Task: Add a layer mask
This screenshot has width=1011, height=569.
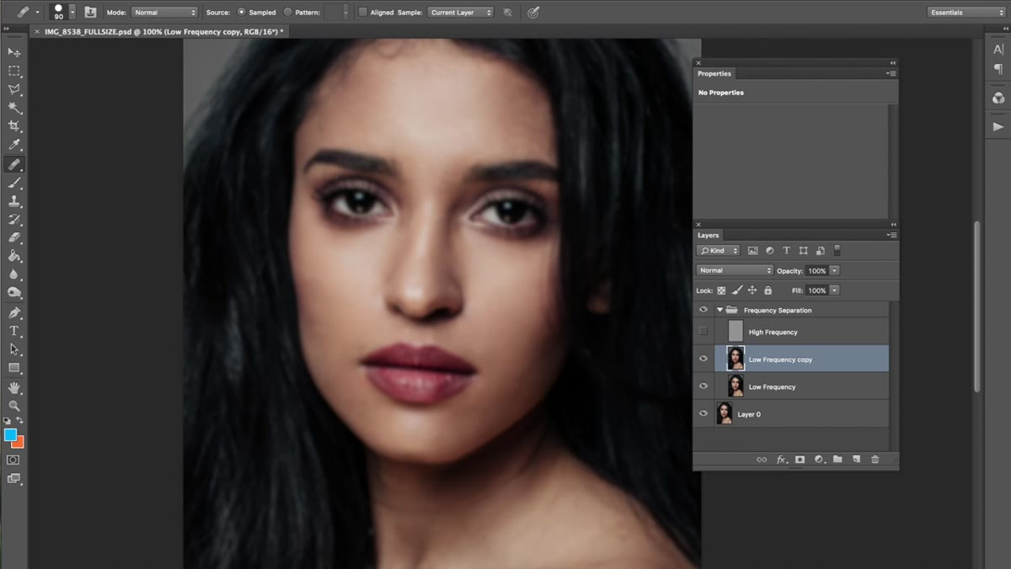Action: pos(800,460)
